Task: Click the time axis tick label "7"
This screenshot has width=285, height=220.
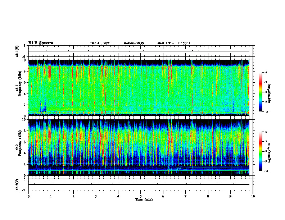Action: tap(186, 196)
